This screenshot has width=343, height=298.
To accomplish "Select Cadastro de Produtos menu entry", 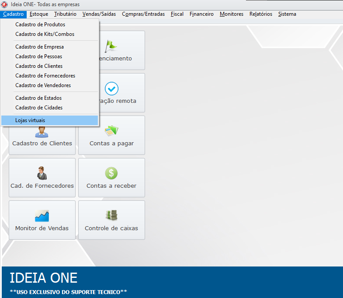I will [x=40, y=25].
